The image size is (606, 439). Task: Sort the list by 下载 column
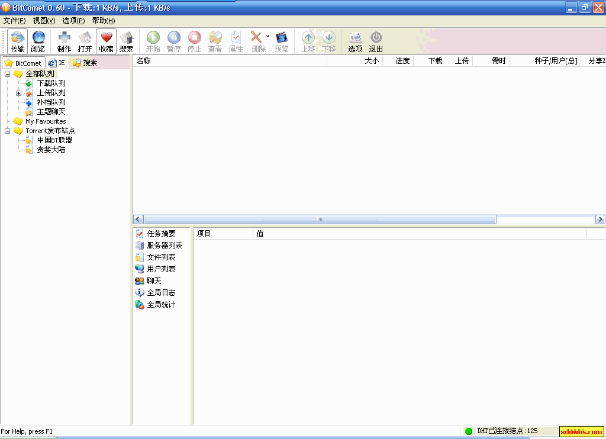(430, 61)
